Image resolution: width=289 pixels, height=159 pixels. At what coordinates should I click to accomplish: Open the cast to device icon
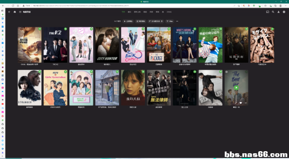pos(267,12)
